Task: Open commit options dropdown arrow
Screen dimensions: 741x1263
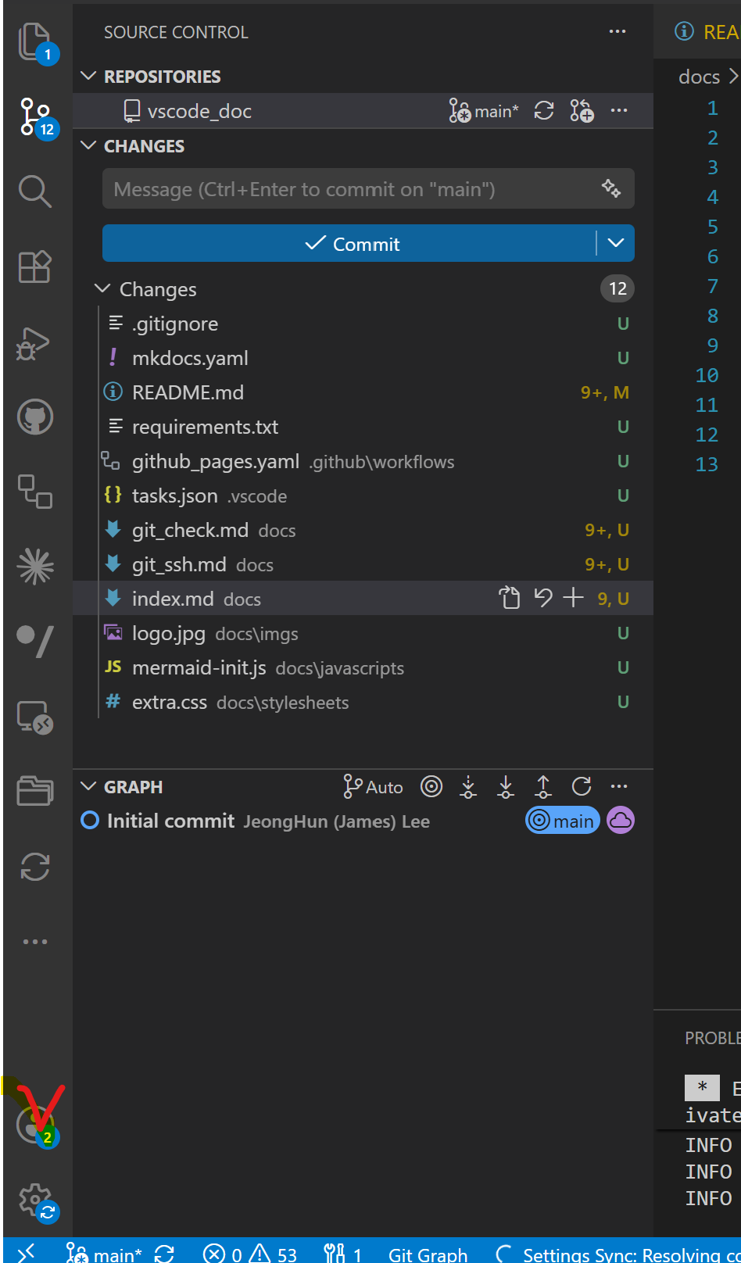Action: (616, 243)
